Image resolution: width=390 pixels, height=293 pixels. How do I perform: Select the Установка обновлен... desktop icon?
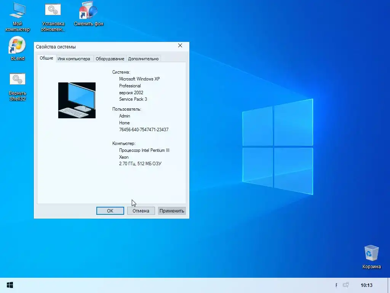click(53, 17)
